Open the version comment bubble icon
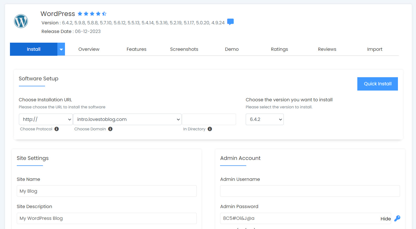416x229 pixels. click(230, 22)
